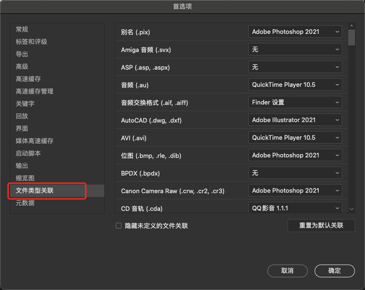Click the file list scrollbar thumb

click(351, 37)
